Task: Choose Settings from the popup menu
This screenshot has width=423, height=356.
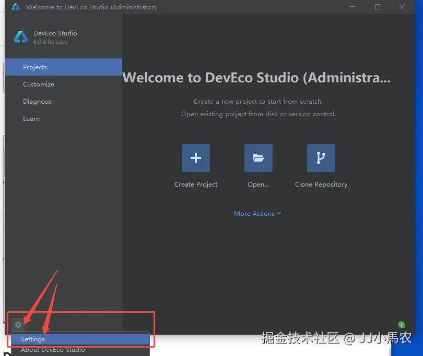Action: [x=80, y=339]
